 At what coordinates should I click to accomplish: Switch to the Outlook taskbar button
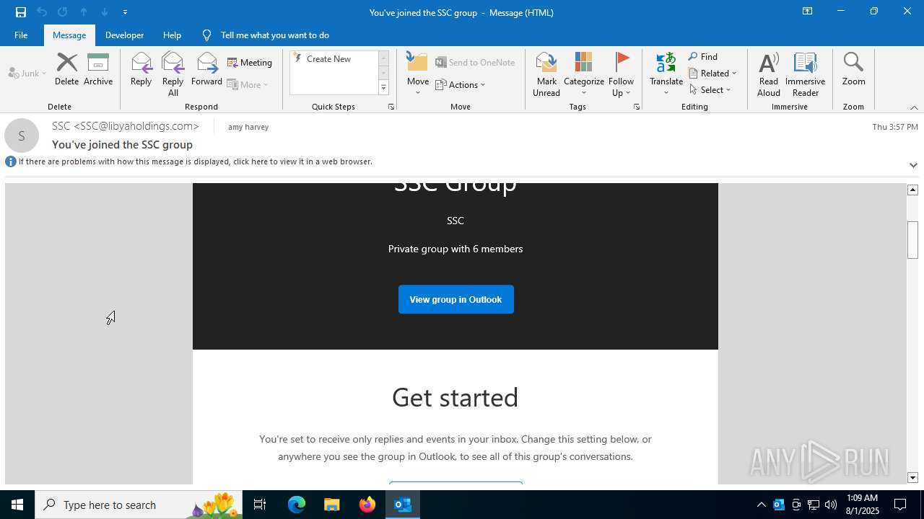(403, 505)
